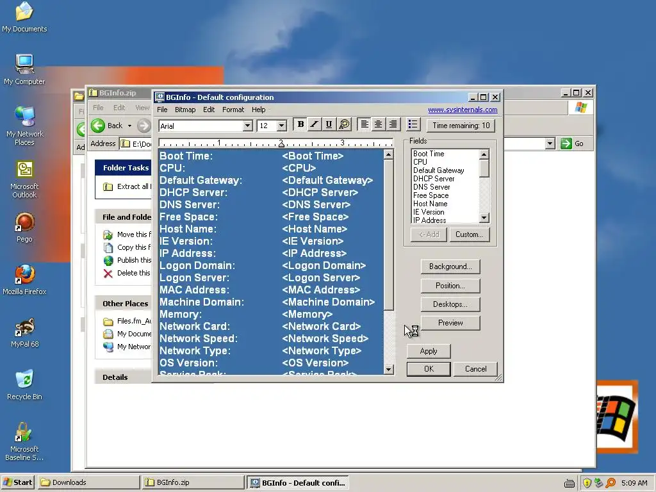Click the security shield tray icon
656x492 pixels.
click(587, 483)
